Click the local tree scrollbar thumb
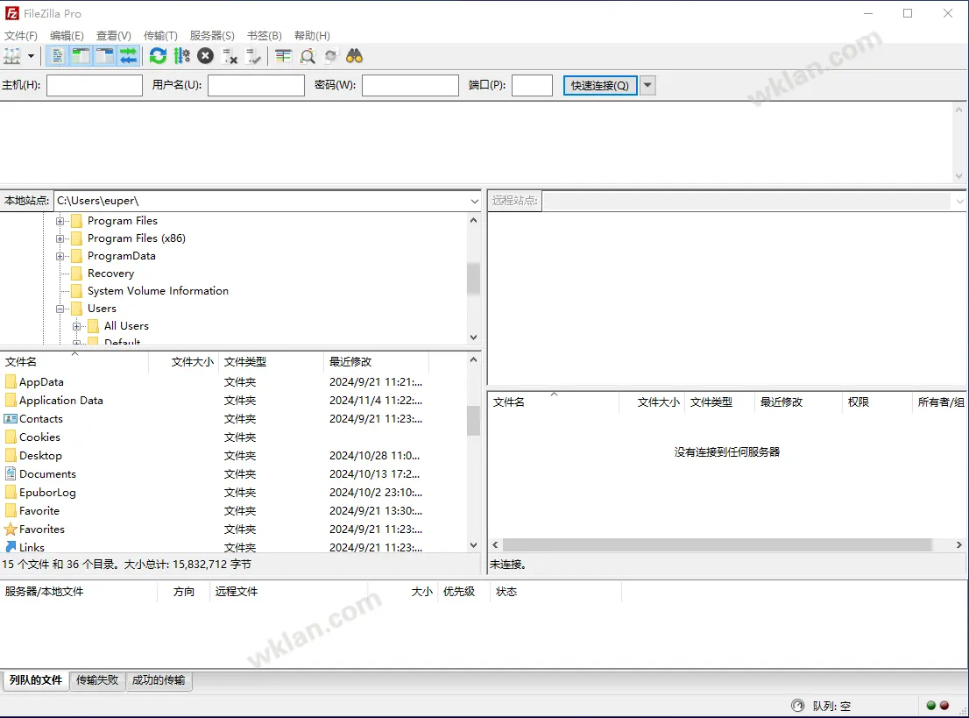 (x=473, y=278)
